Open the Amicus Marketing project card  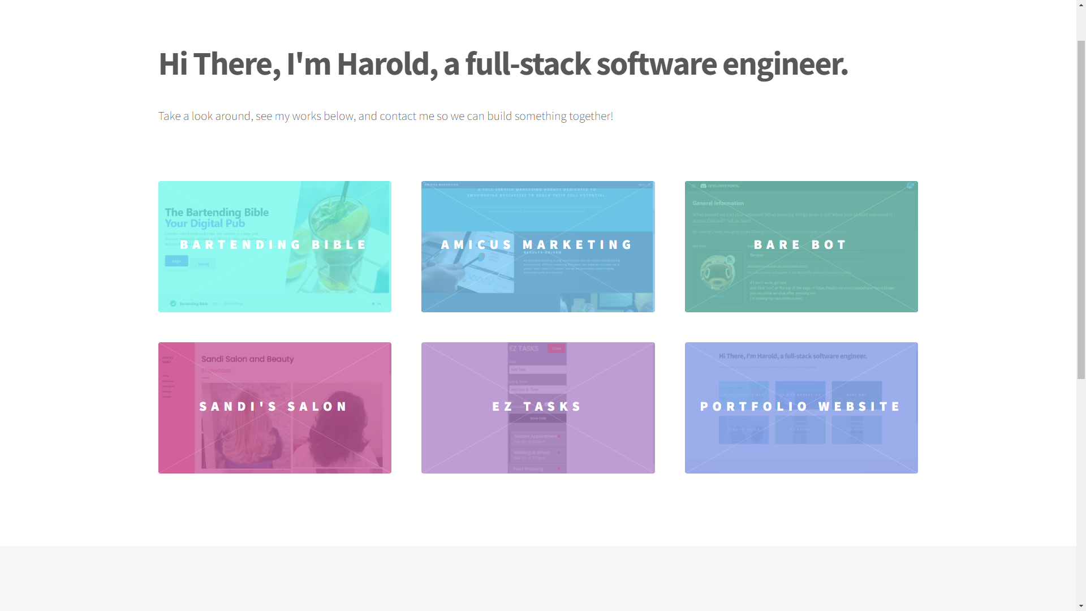point(538,247)
